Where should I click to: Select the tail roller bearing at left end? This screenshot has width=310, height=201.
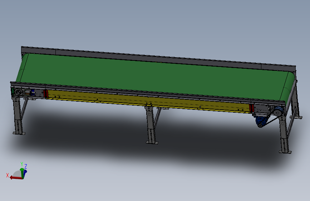tap(18, 92)
